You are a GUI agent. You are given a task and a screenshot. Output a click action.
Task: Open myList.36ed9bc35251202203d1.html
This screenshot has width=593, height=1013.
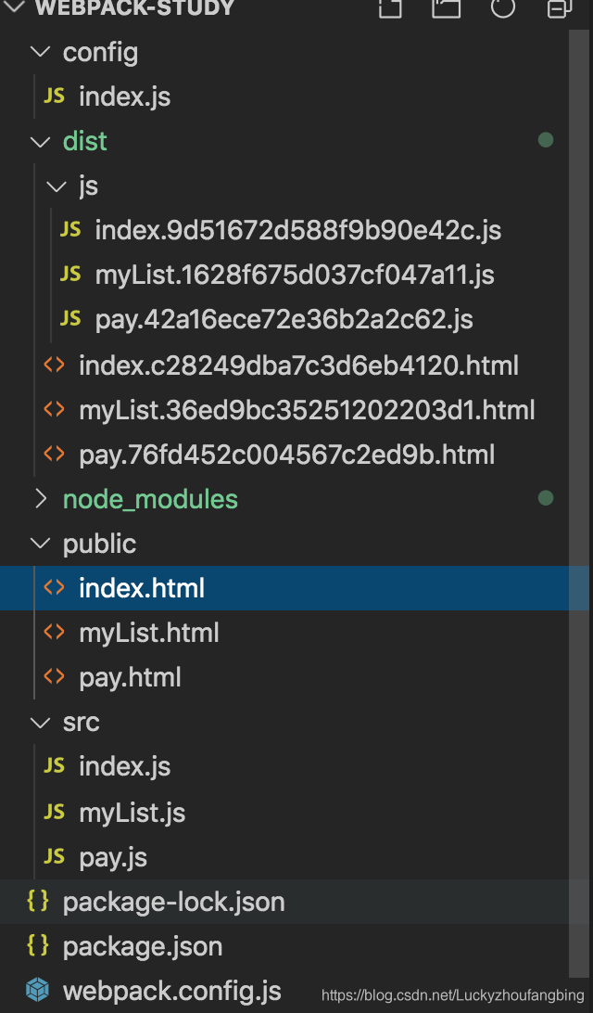[x=307, y=410]
